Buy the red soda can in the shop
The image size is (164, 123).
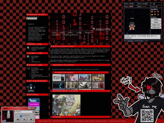tap(158, 12)
